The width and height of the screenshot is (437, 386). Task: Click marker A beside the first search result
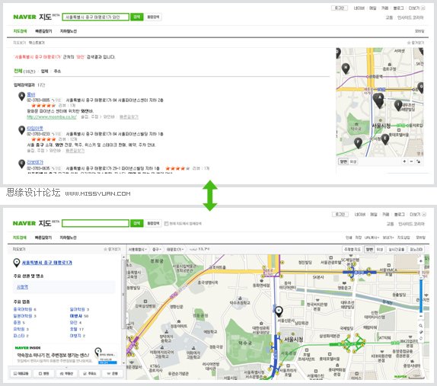coord(22,96)
